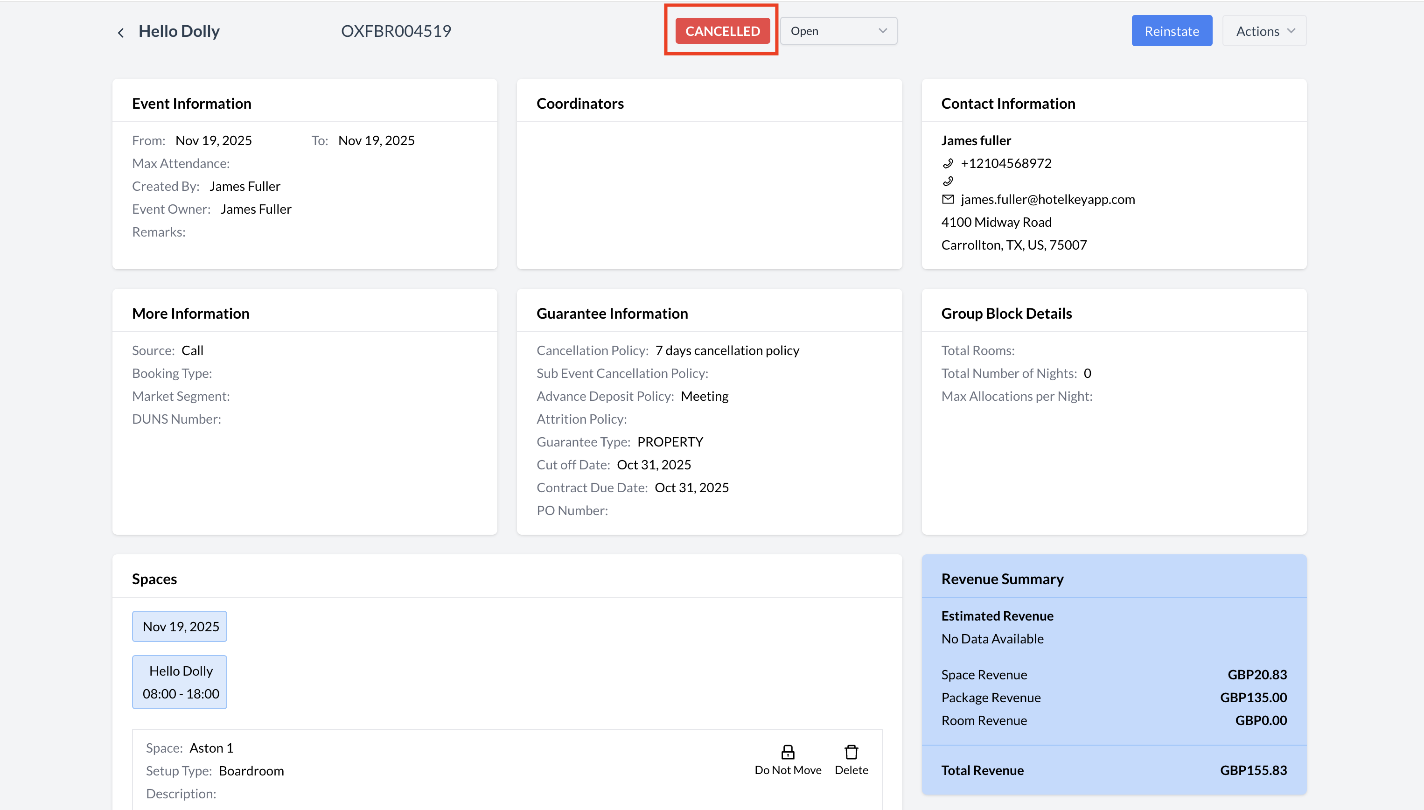Select the Nov 19, 2025 date tab
This screenshot has width=1424, height=810.
180,627
